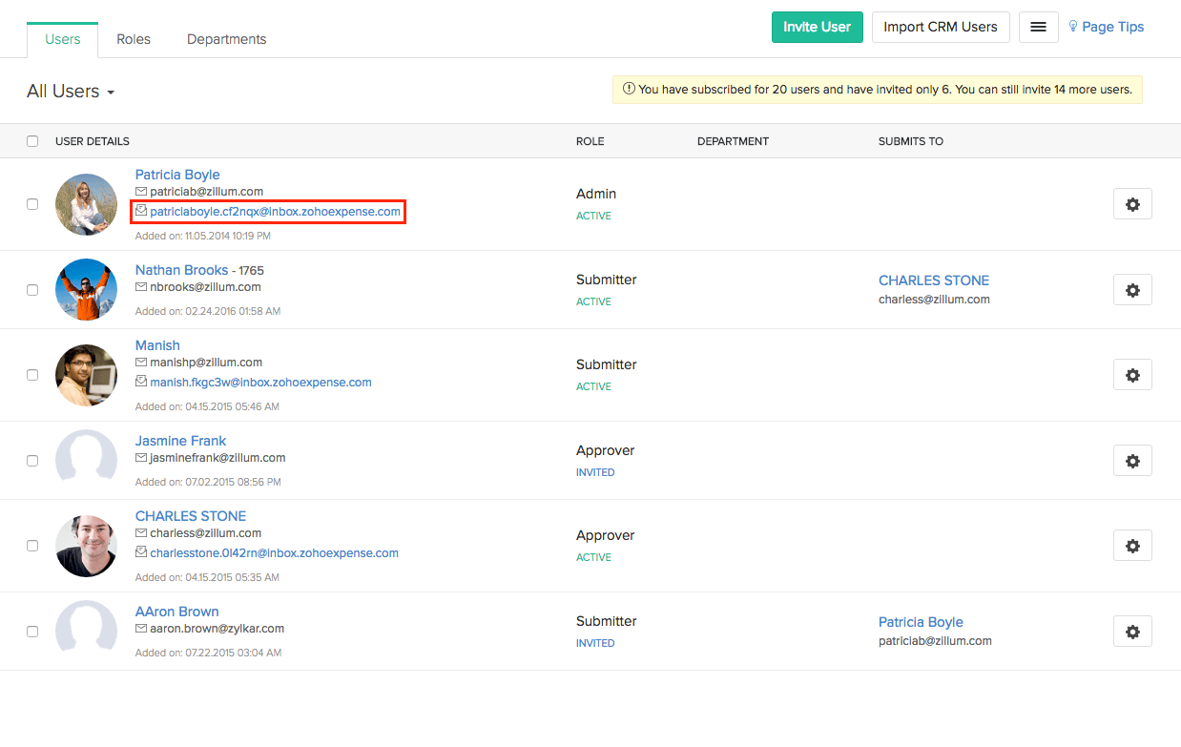The width and height of the screenshot is (1181, 747).
Task: Switch to the Roles tab
Action: (x=133, y=38)
